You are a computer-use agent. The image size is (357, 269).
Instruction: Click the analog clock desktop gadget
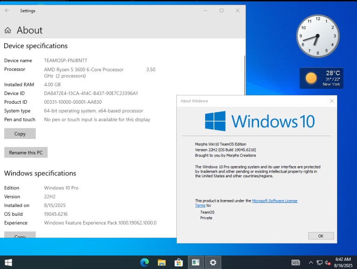point(318,36)
